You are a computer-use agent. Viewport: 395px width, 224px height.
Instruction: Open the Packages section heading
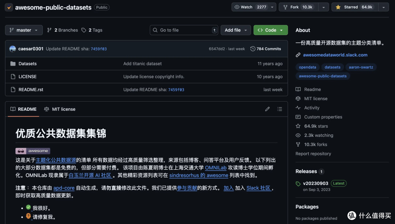point(307,206)
